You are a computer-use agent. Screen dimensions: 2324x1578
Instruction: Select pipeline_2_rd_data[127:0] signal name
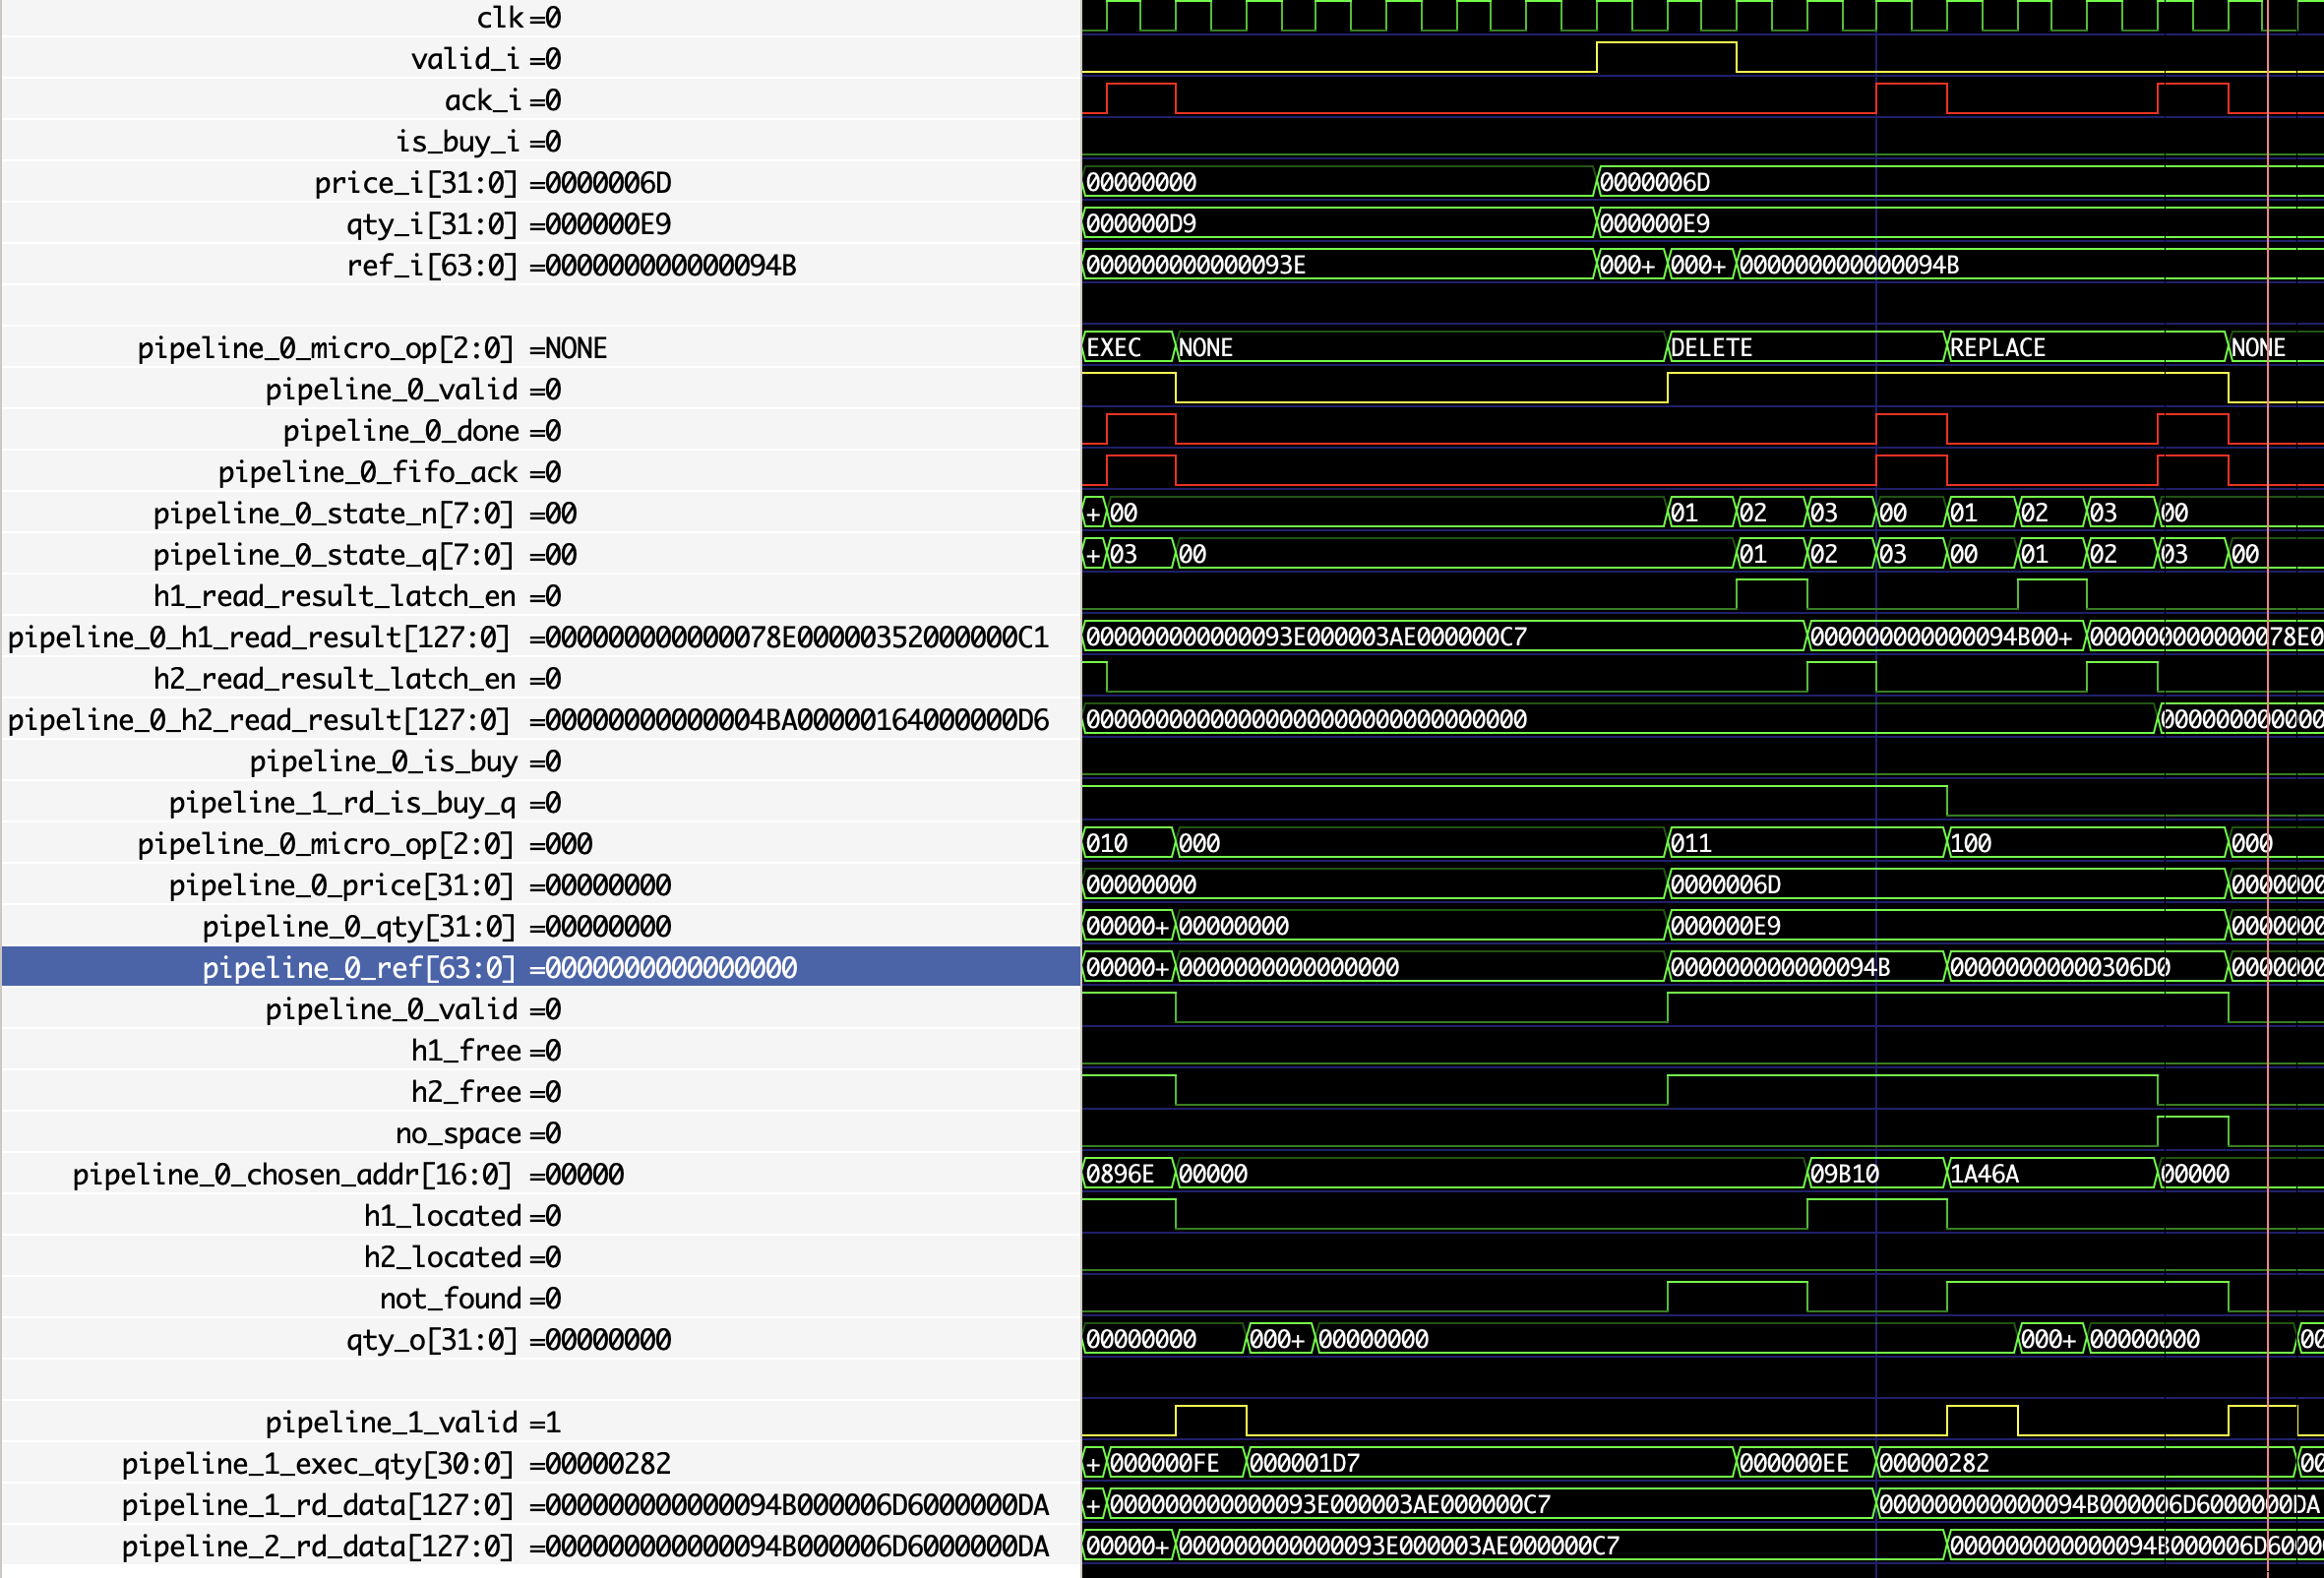pos(317,1546)
